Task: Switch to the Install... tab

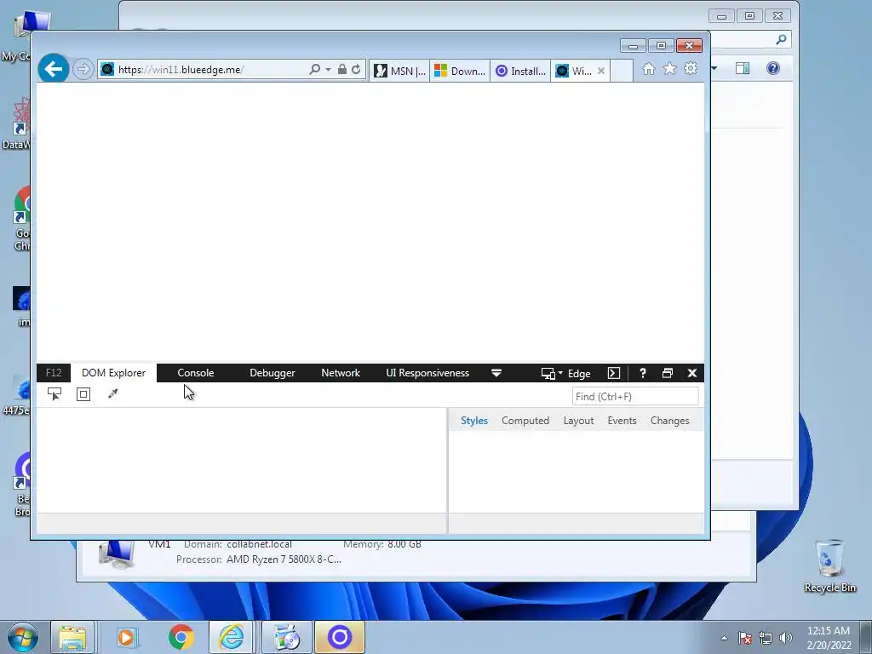Action: pos(520,72)
